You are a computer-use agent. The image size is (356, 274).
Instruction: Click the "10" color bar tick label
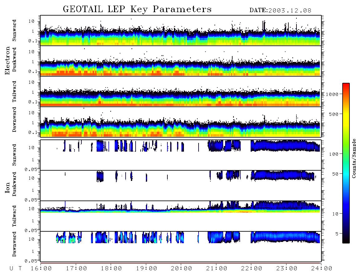tap(335, 214)
